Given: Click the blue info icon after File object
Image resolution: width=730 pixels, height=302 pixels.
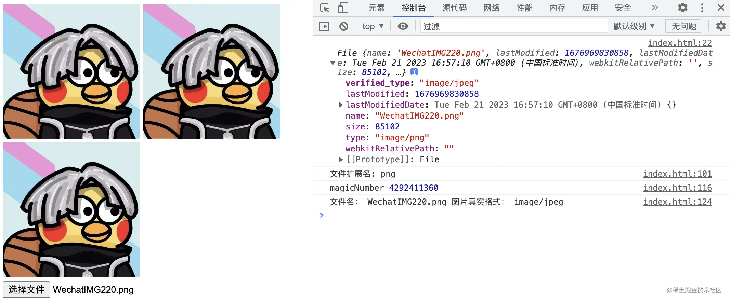Looking at the screenshot, I should click(414, 72).
